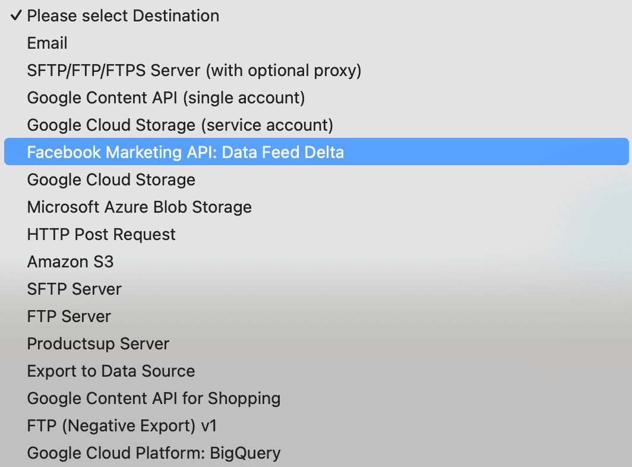Select SFTP/FTP/FTPS Server (with optional proxy)

317,71
